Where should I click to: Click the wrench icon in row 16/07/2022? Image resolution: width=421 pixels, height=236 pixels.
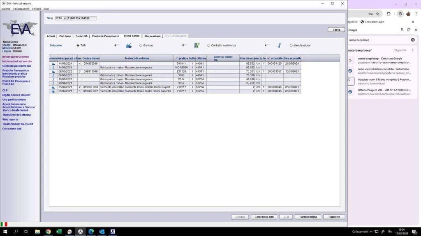[x=53, y=79]
